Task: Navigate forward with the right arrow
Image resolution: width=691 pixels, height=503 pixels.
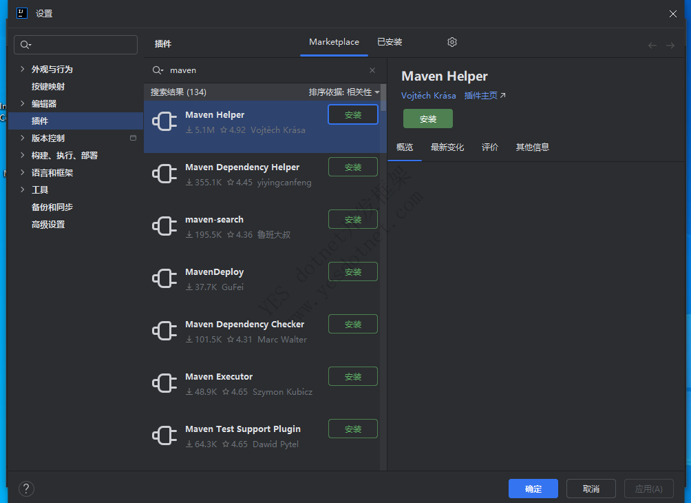Action: pos(670,45)
